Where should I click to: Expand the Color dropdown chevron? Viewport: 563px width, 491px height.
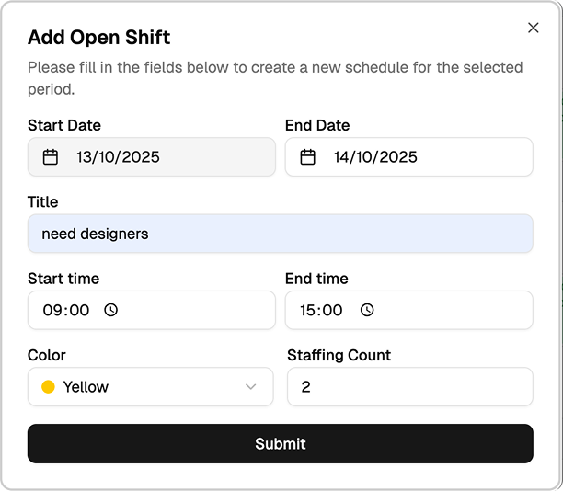point(250,387)
